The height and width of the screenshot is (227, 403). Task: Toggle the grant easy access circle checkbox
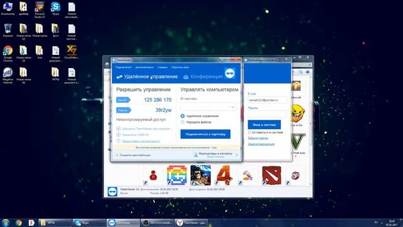coord(118,141)
